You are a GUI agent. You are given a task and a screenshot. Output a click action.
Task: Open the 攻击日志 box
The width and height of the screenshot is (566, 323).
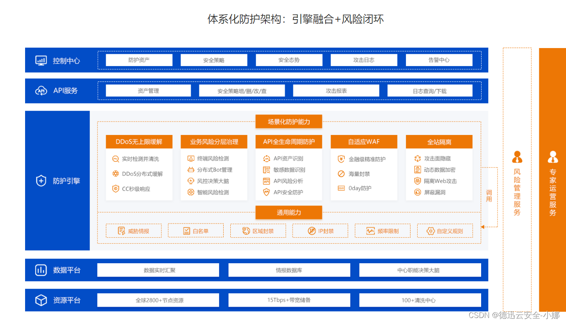click(x=364, y=60)
